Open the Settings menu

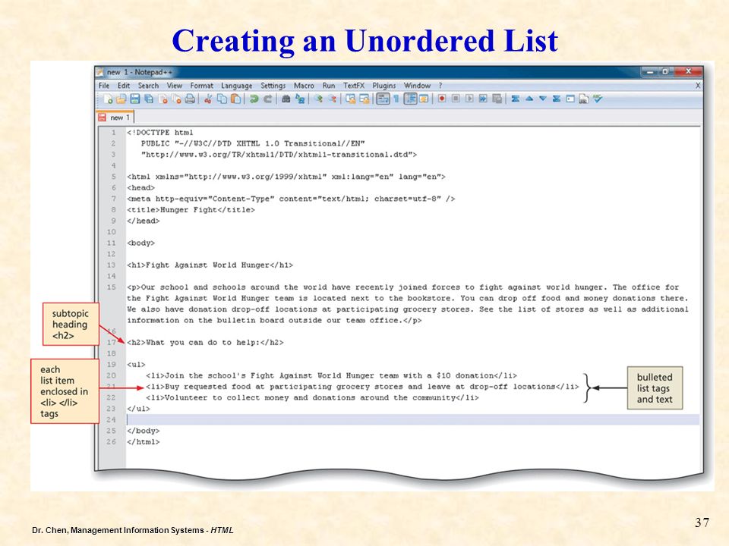pyautogui.click(x=273, y=86)
